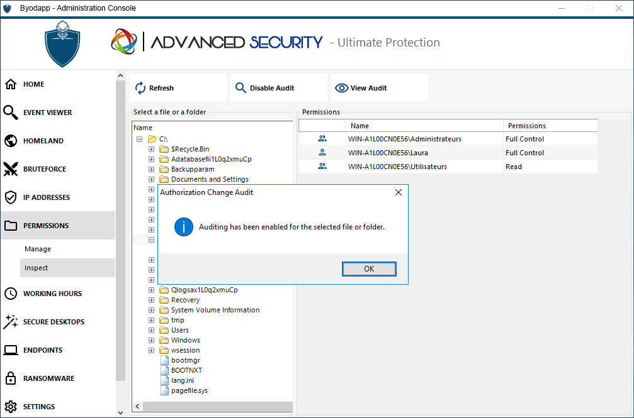
Task: Expand the System Volume Information folder
Action: click(151, 310)
